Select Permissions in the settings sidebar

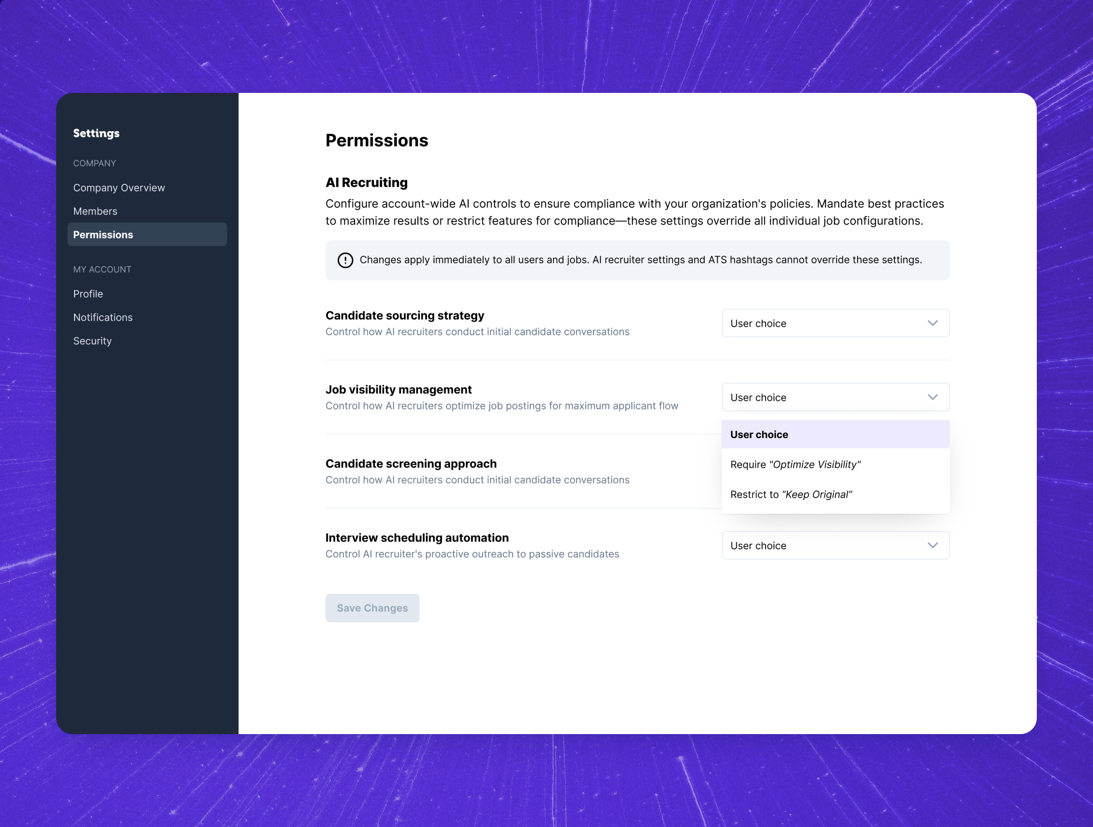tap(147, 235)
